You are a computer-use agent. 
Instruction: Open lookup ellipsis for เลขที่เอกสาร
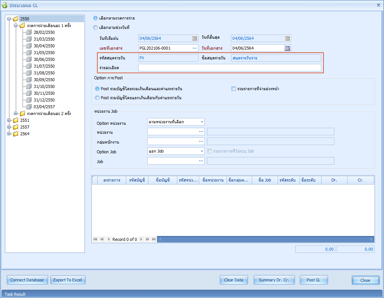click(x=195, y=48)
